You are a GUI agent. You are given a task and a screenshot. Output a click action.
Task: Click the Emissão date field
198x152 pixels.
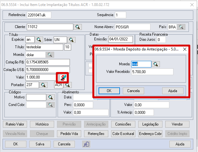point(121,39)
